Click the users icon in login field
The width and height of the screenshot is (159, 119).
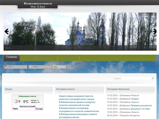pyautogui.click(x=6, y=67)
